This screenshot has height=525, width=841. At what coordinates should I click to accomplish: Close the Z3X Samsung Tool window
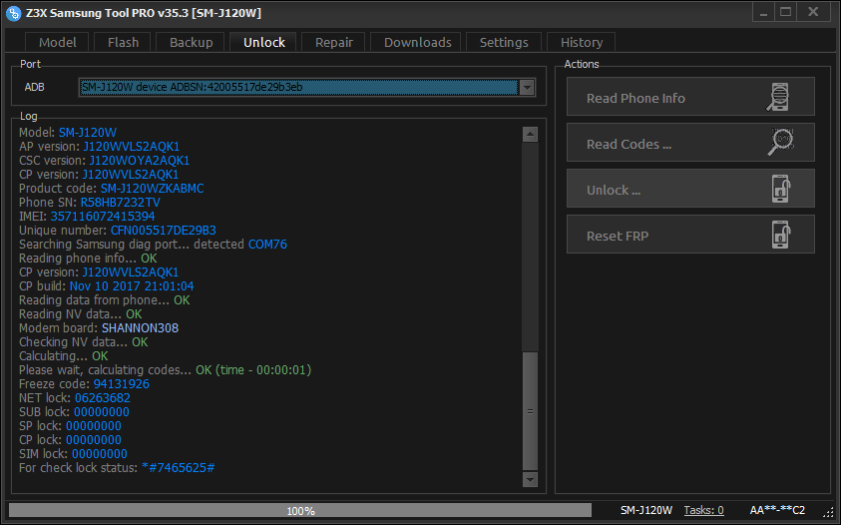click(814, 13)
